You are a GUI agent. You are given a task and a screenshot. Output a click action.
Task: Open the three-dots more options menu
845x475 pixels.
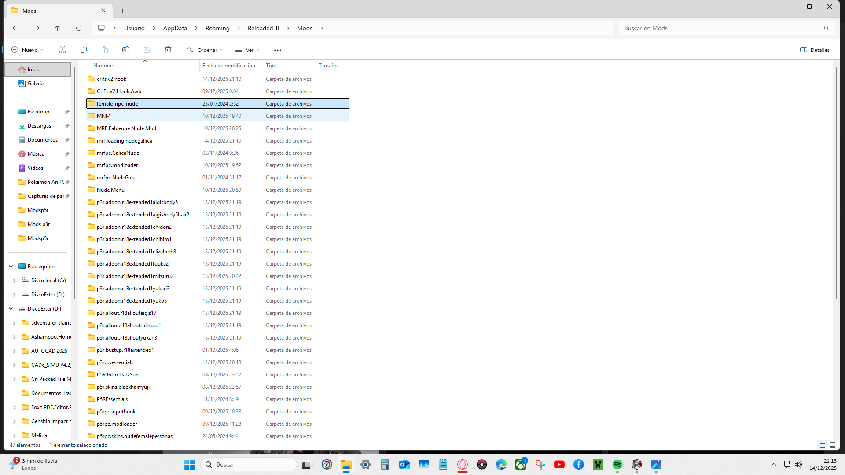(278, 50)
